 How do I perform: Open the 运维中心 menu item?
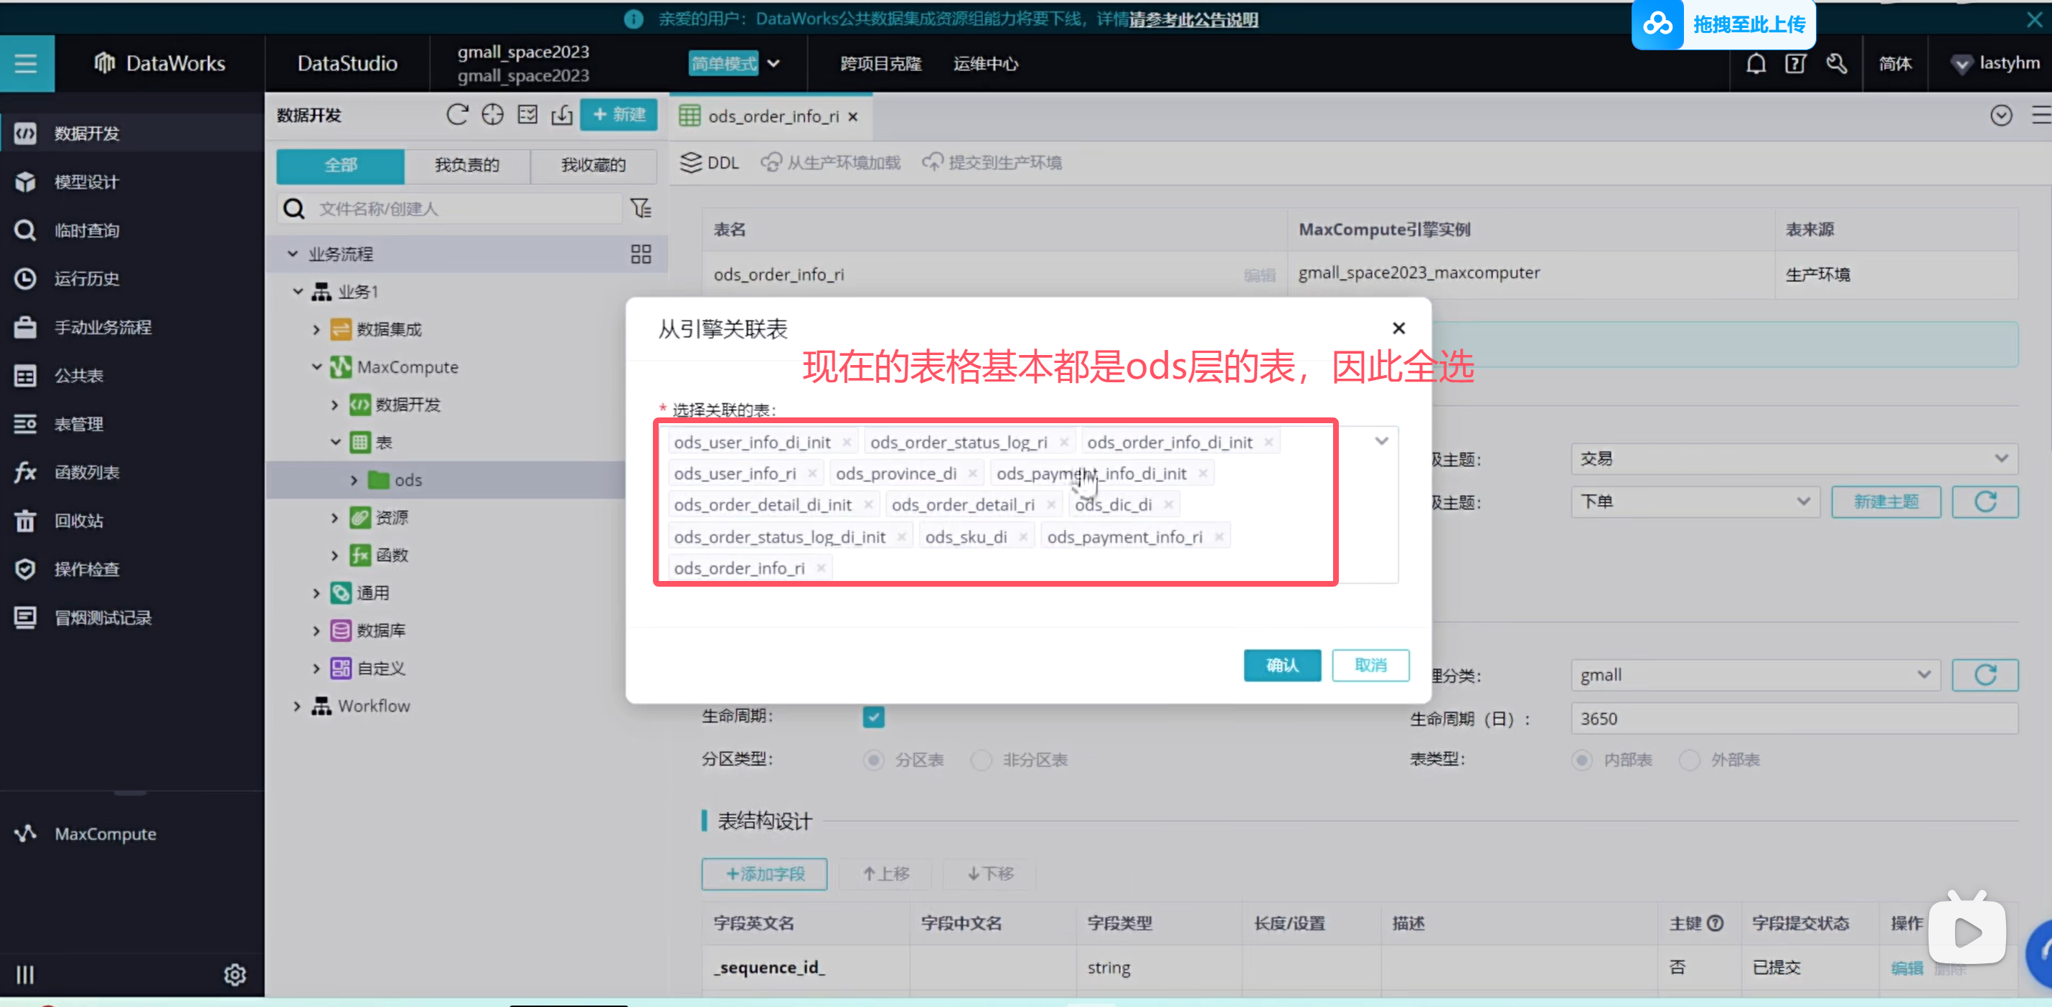(985, 64)
